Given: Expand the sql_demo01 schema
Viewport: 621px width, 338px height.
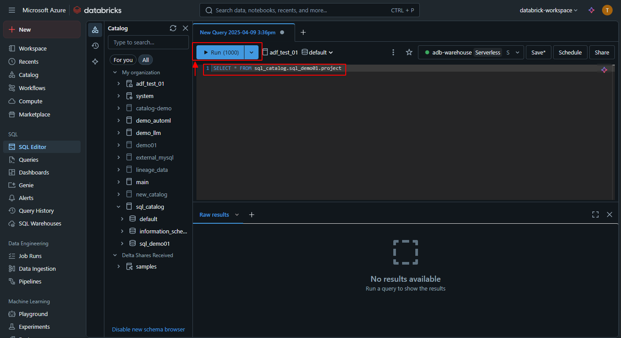Looking at the screenshot, I should point(122,244).
